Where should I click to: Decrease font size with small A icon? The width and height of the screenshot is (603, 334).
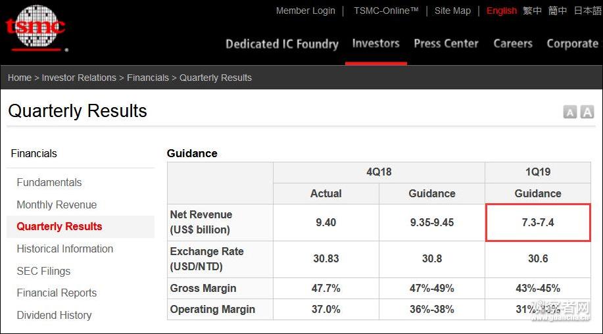[570, 112]
